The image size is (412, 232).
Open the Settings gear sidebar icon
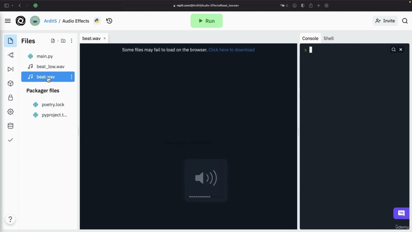pyautogui.click(x=11, y=112)
